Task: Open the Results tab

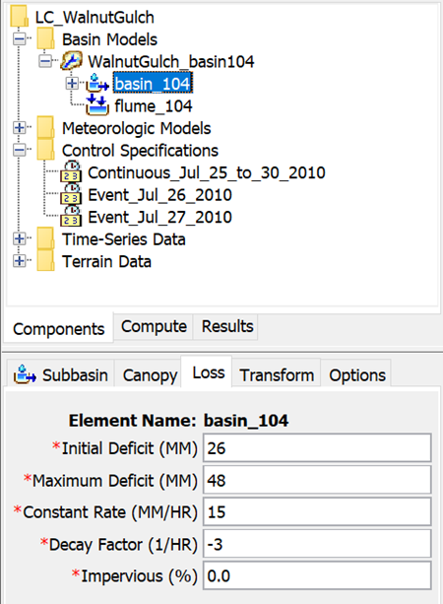Action: pos(227,327)
